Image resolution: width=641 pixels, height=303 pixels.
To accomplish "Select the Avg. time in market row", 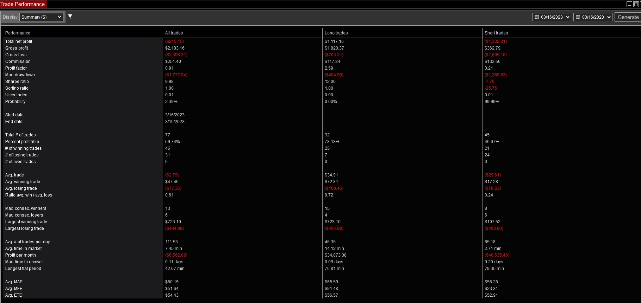I will coord(24,249).
